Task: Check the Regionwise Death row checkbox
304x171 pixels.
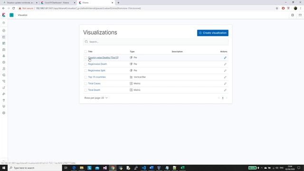Action: [x=85, y=64]
